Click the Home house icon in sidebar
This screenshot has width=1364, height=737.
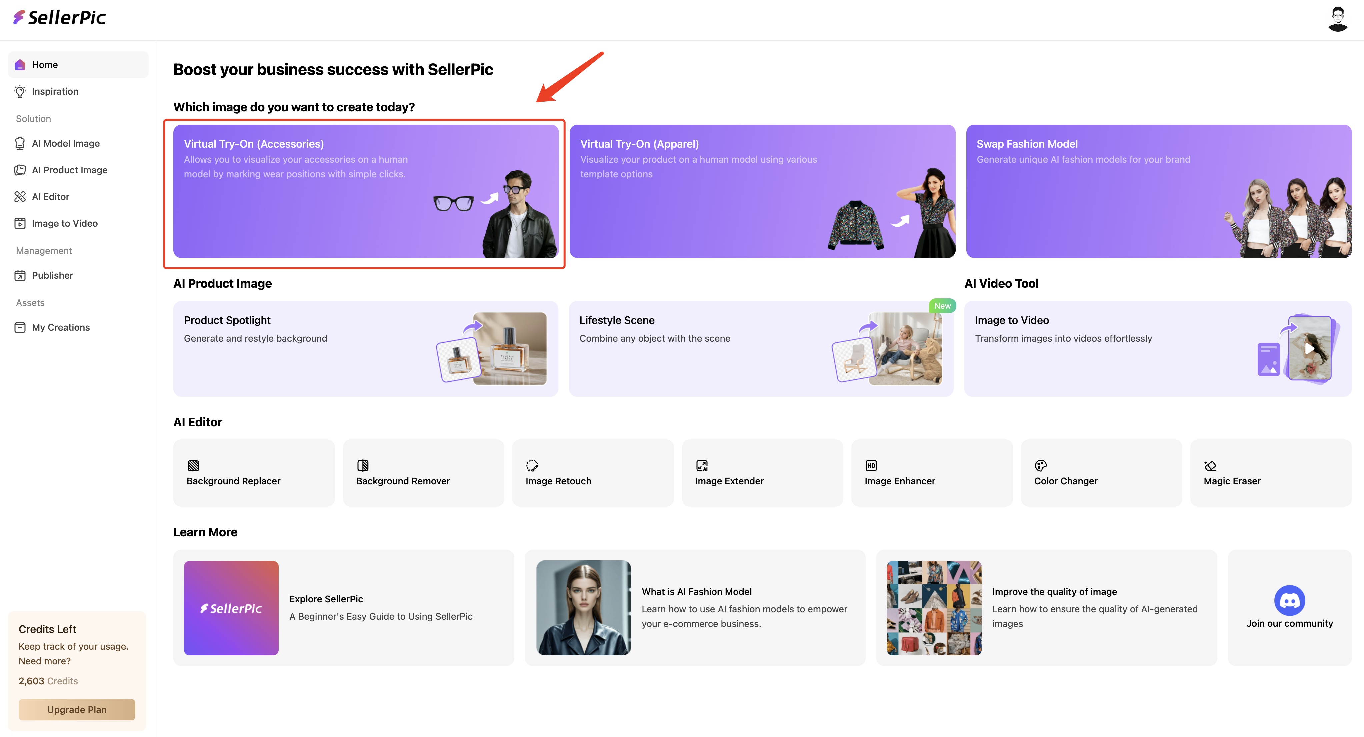click(x=20, y=65)
